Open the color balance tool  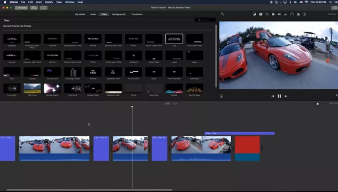[255, 14]
